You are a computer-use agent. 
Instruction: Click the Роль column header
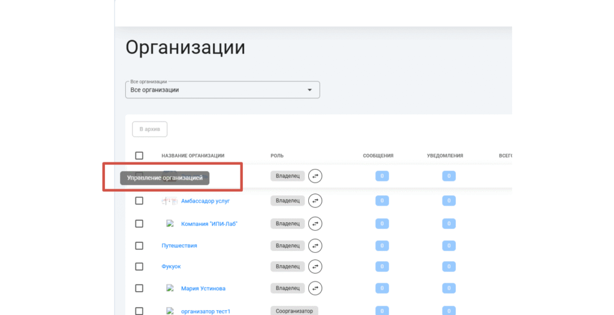(277, 156)
